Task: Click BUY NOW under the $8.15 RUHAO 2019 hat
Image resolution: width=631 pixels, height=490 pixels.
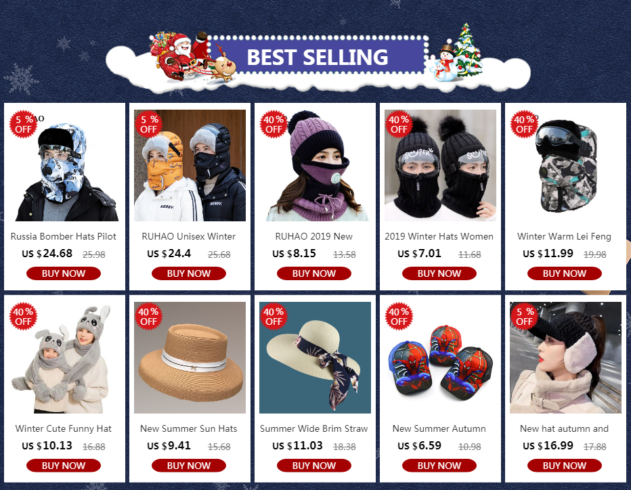Action: [314, 273]
